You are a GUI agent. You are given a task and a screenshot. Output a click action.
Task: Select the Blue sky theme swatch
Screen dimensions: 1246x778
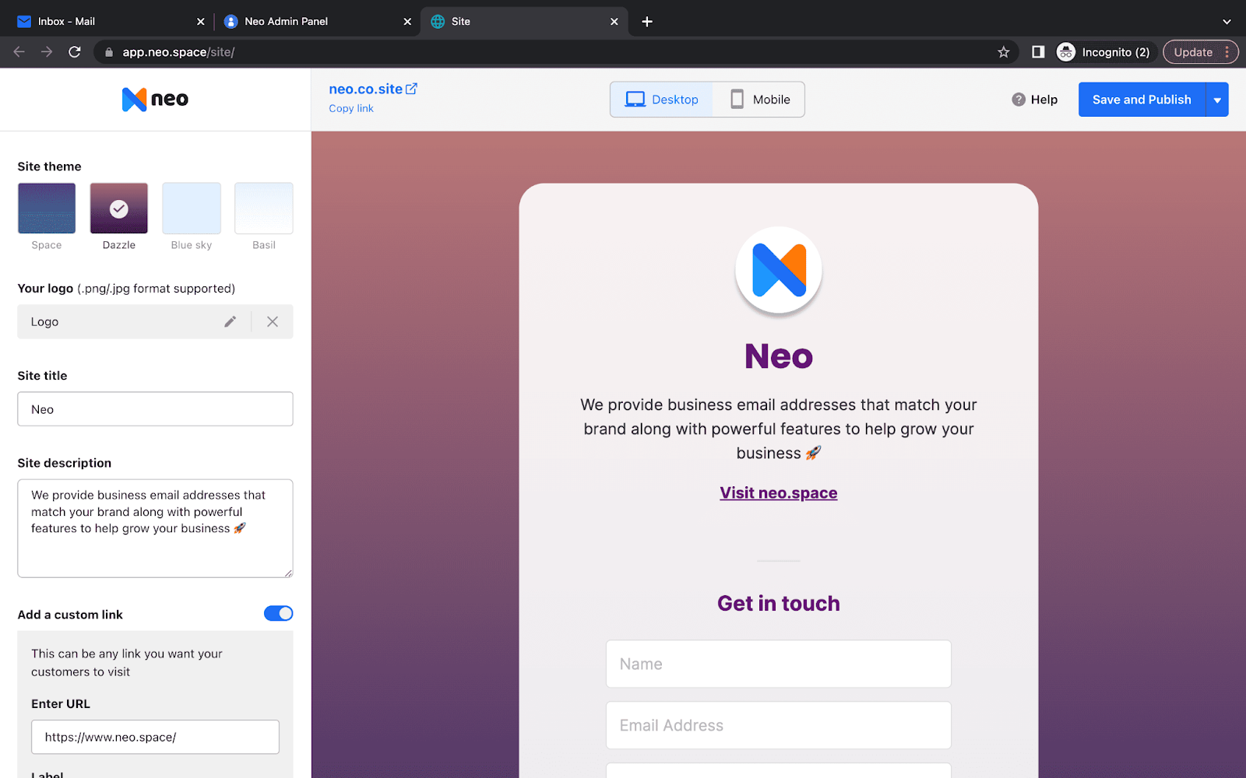pyautogui.click(x=192, y=208)
